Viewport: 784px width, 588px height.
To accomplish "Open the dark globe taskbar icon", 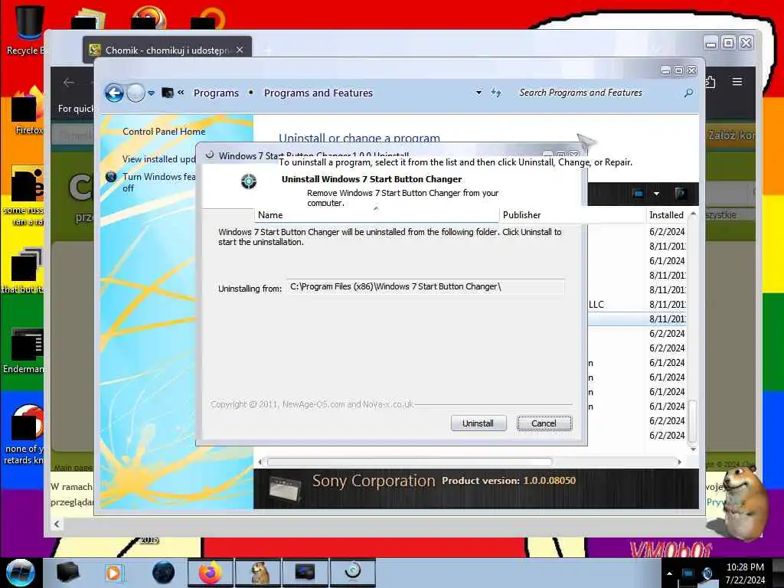I will [x=163, y=573].
